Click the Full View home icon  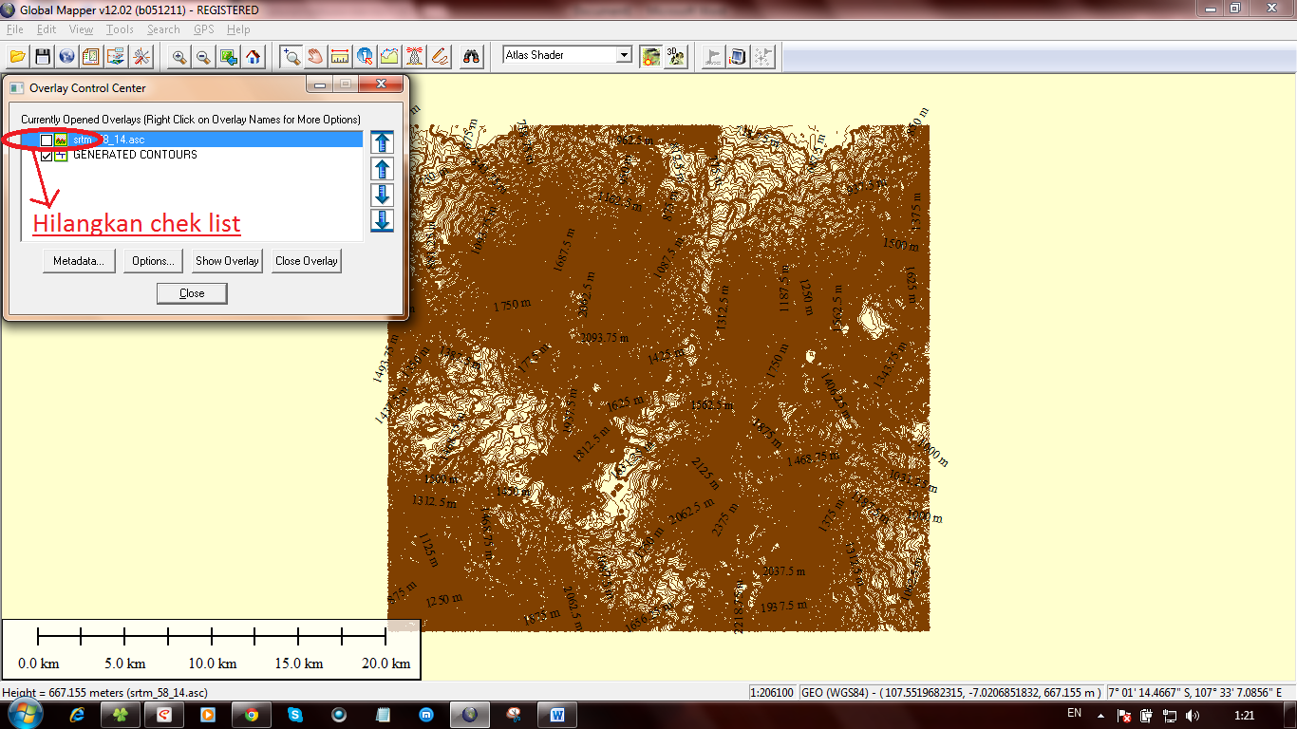coord(254,57)
